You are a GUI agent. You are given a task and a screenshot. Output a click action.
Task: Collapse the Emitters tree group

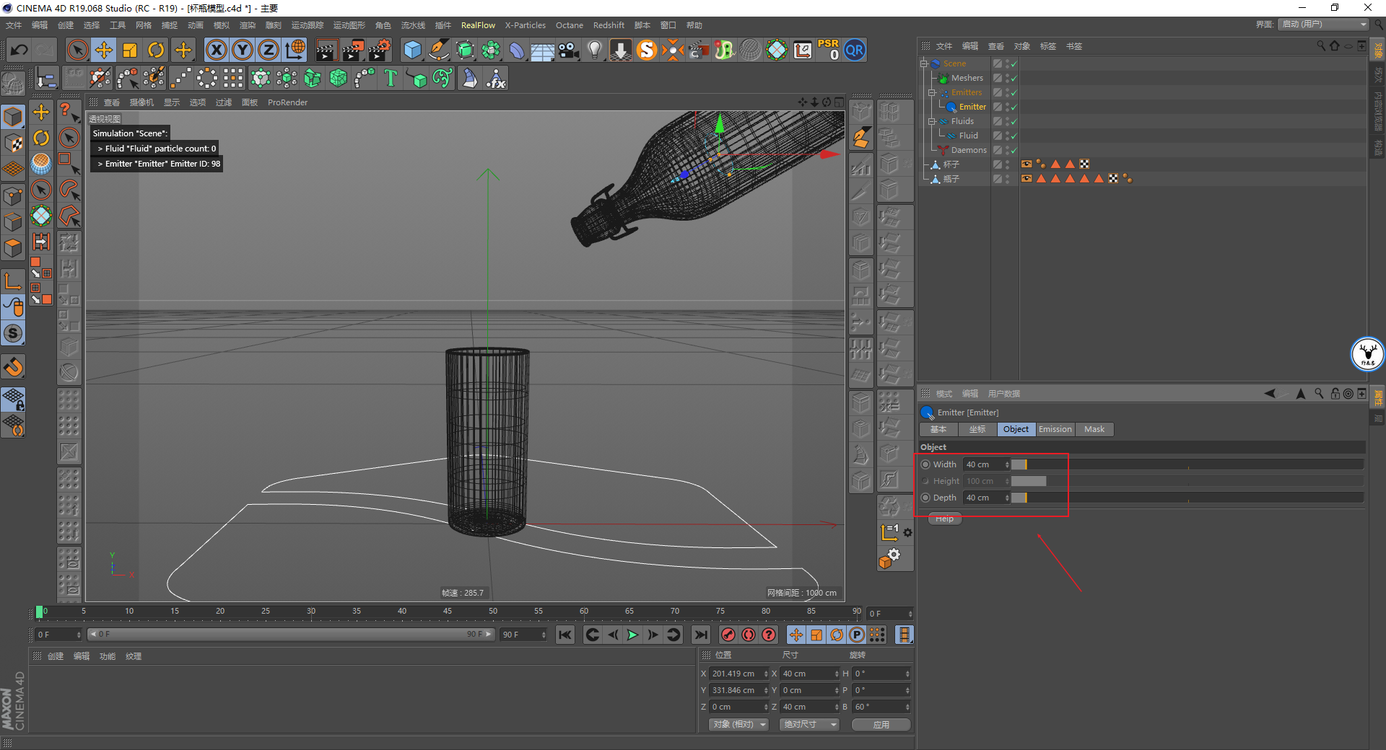(931, 92)
